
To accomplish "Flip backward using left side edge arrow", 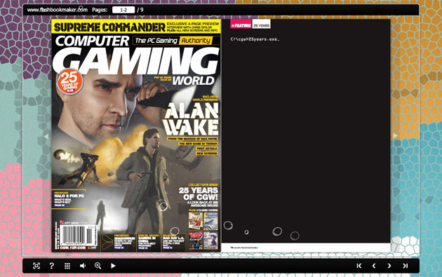I will (46, 136).
